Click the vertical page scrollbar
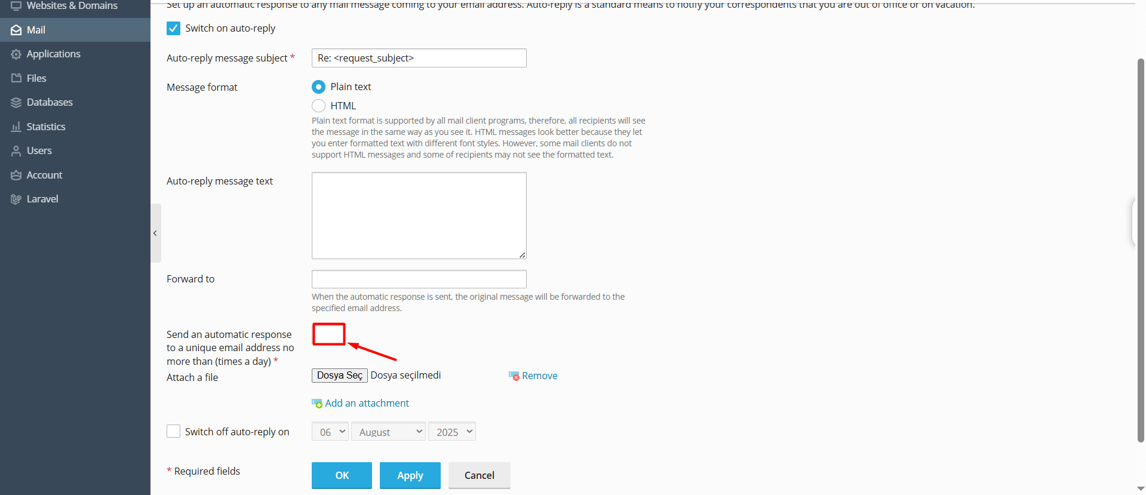The width and height of the screenshot is (1146, 495). [1141, 251]
